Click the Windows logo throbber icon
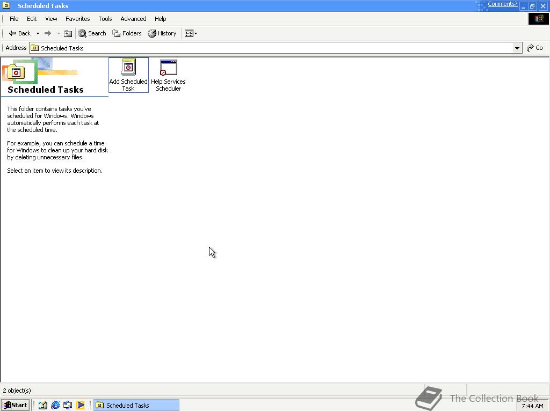 pos(538,19)
